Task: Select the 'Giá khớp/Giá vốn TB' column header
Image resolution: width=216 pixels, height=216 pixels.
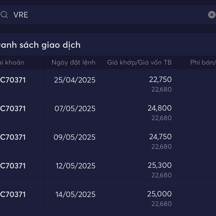Action: click(x=139, y=62)
